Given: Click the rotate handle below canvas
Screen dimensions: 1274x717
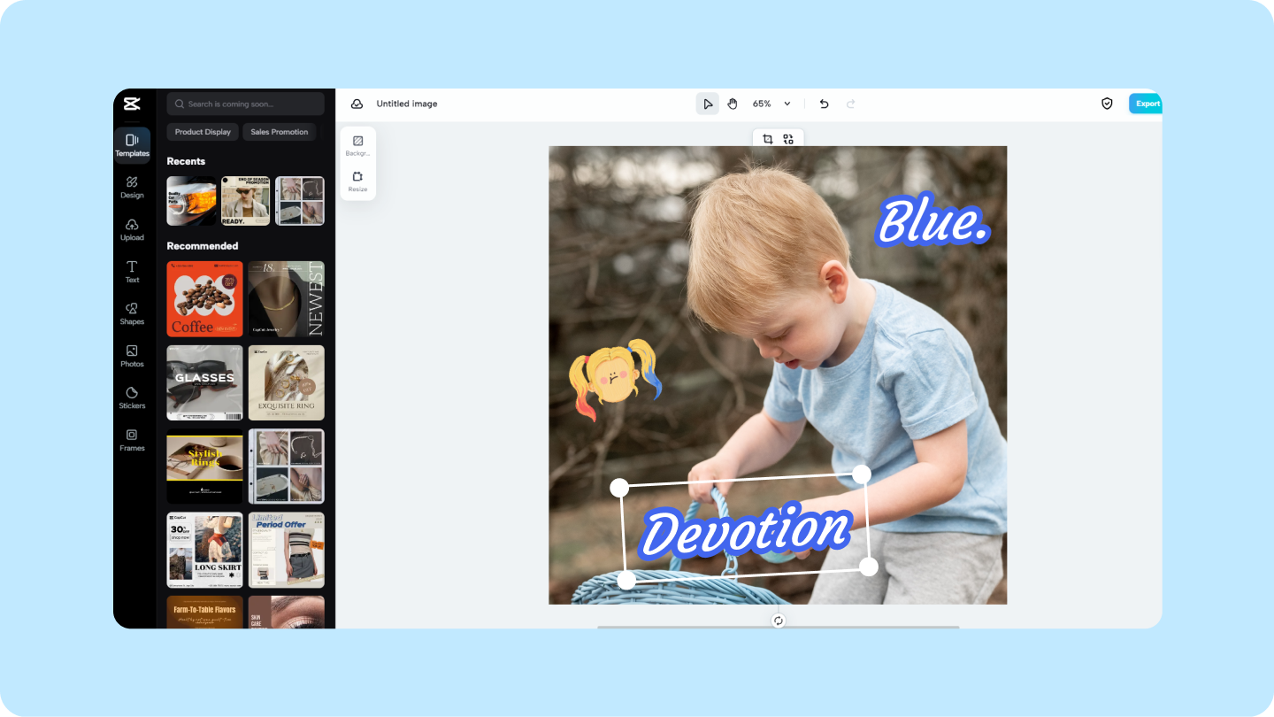Looking at the screenshot, I should click(779, 621).
